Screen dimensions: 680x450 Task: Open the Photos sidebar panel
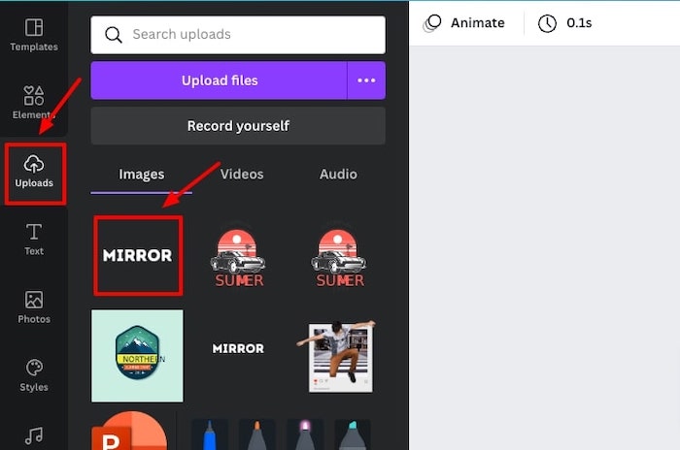(34, 307)
